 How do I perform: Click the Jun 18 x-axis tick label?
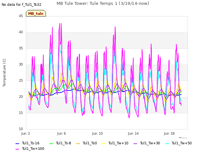(x=169, y=133)
